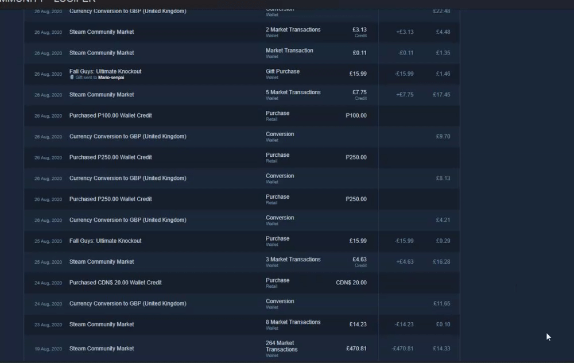Click 'Gift Purchase' type label

[282, 71]
